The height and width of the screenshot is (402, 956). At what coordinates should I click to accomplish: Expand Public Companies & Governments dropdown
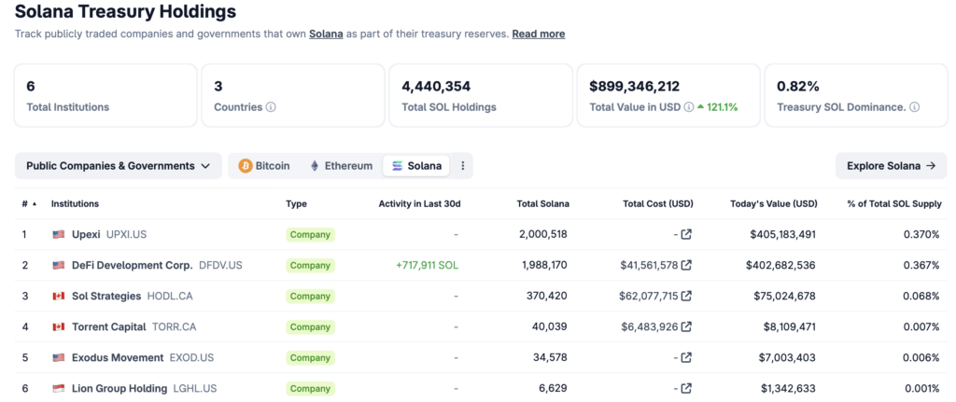click(x=119, y=166)
